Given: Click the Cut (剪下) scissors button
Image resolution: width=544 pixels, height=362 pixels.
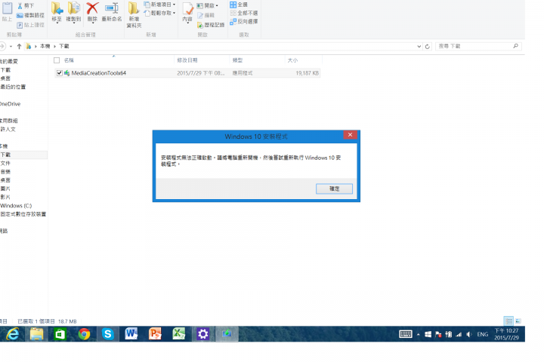Looking at the screenshot, I should (x=26, y=6).
